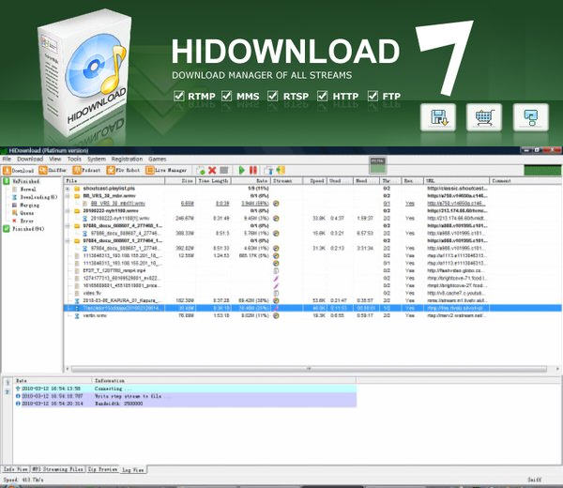The width and height of the screenshot is (563, 488).
Task: Collapse the 20100222-nyh1100.wmv folder
Action: point(68,211)
